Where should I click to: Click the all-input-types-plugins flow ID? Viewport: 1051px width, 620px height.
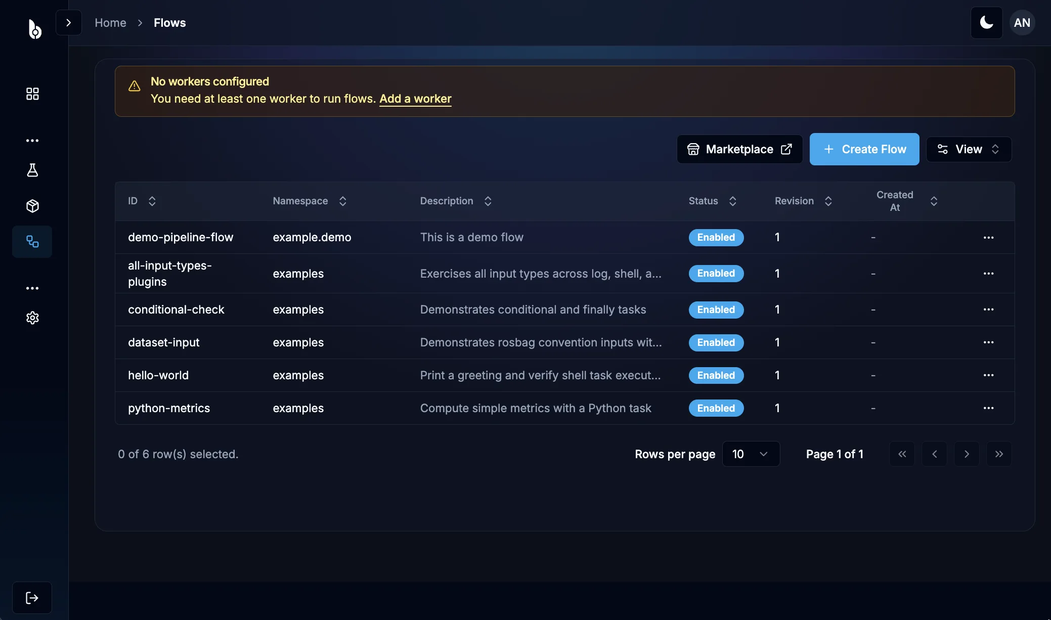click(x=170, y=274)
